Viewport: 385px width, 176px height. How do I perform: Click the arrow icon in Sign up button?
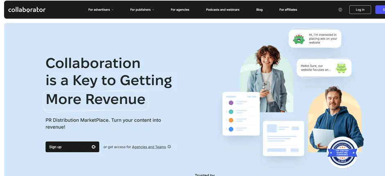click(93, 147)
